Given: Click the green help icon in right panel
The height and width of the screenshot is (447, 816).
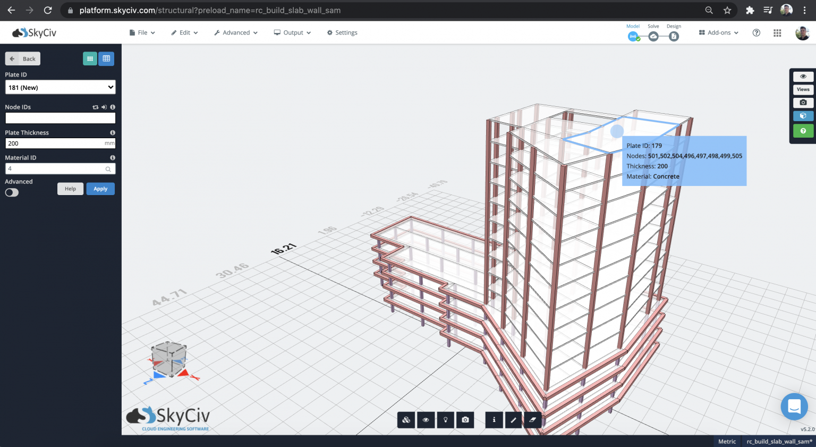Looking at the screenshot, I should coord(803,131).
